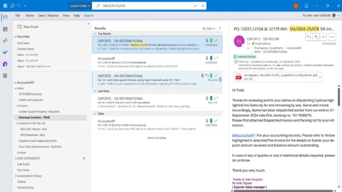Open the PDF attachment dropdown arrow
Screen dimensions: 342x192
pos(320,77)
